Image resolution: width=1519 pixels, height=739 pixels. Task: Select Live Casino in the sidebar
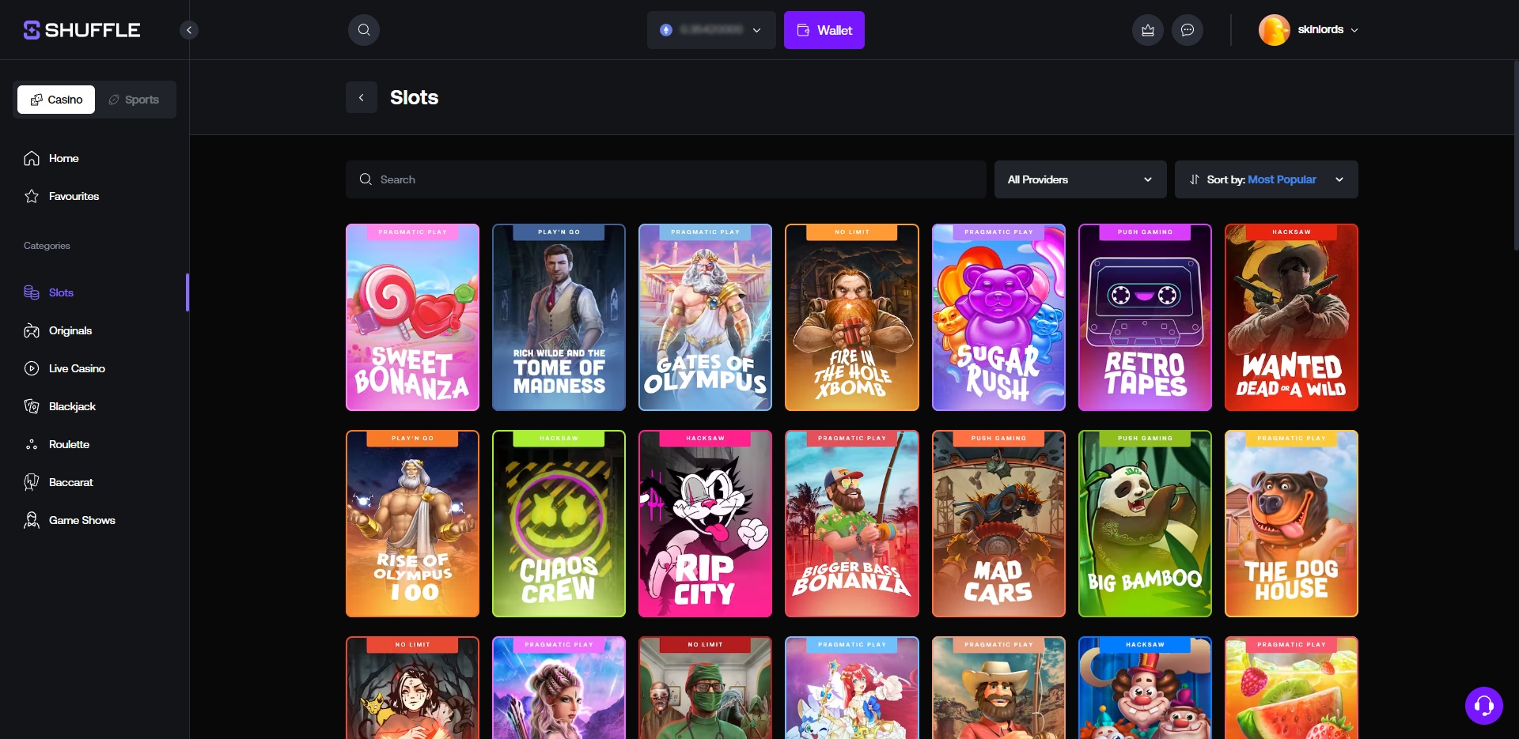(76, 368)
